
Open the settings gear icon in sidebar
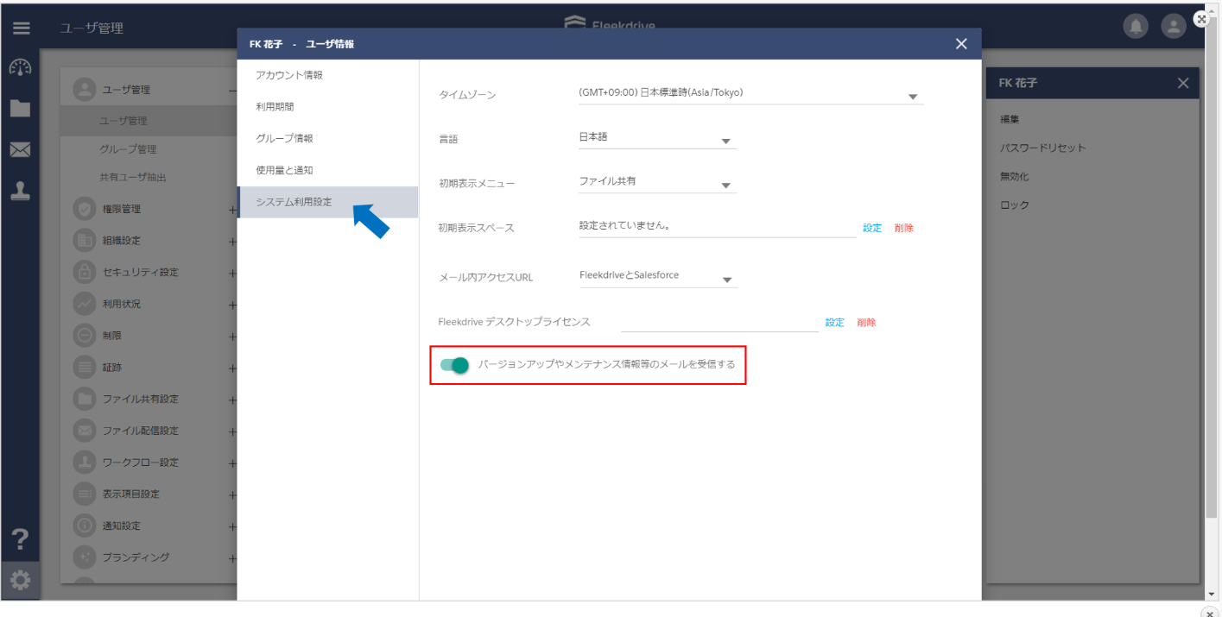20,582
